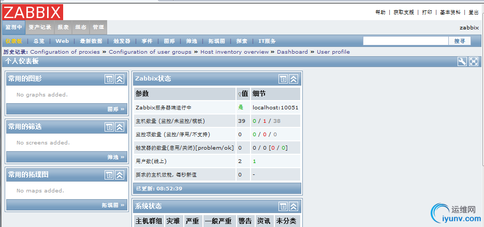The image size is (484, 227).
Task: Click the 细节 column header
Action: (x=275, y=94)
